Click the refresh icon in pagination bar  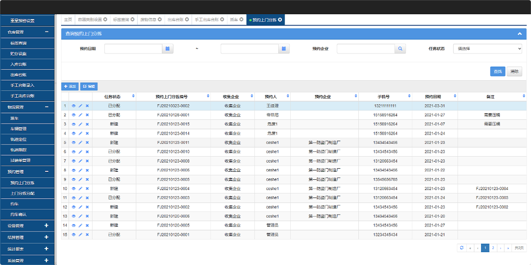click(462, 248)
